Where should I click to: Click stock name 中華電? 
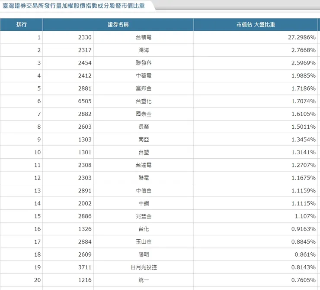pyautogui.click(x=144, y=76)
